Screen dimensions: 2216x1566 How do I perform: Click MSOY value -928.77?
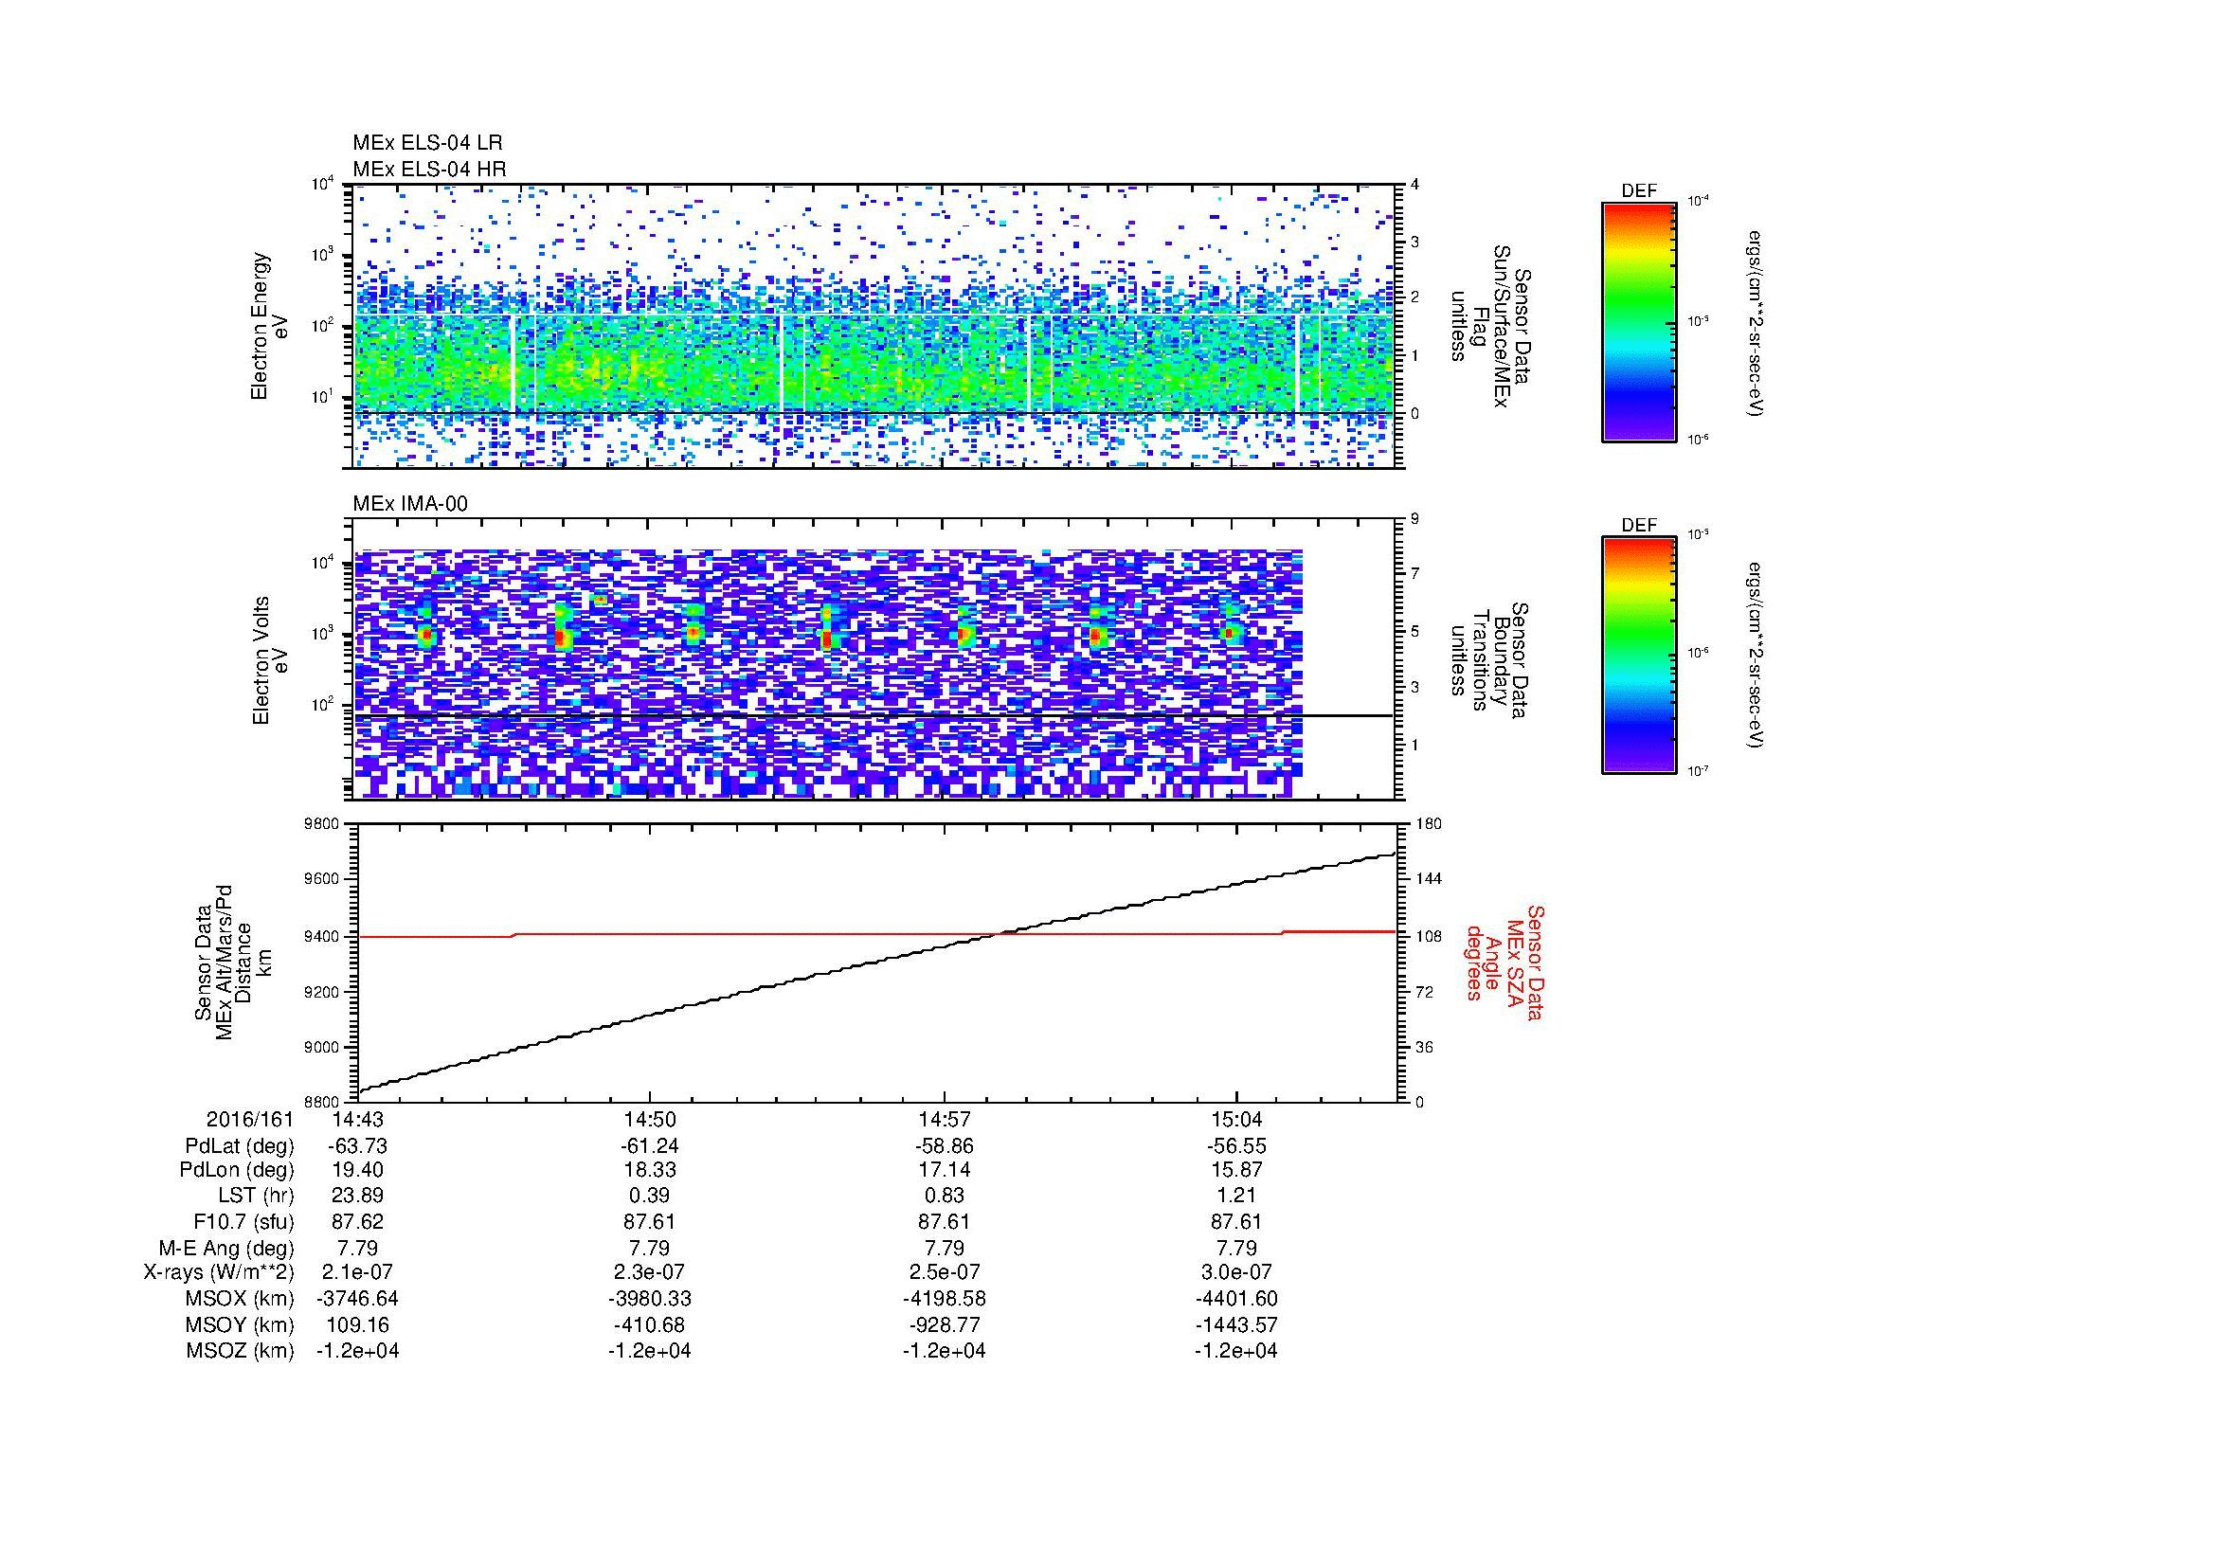pos(944,1324)
